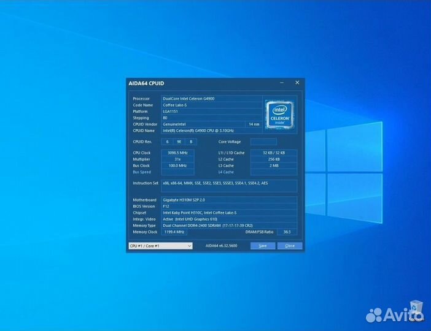The image size is (431, 331).
Task: Click the L3 Cache value 2 MB
Action: (274, 165)
